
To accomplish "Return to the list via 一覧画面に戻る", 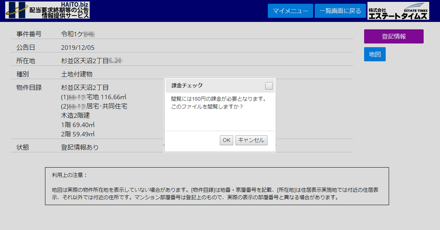I will click(340, 11).
